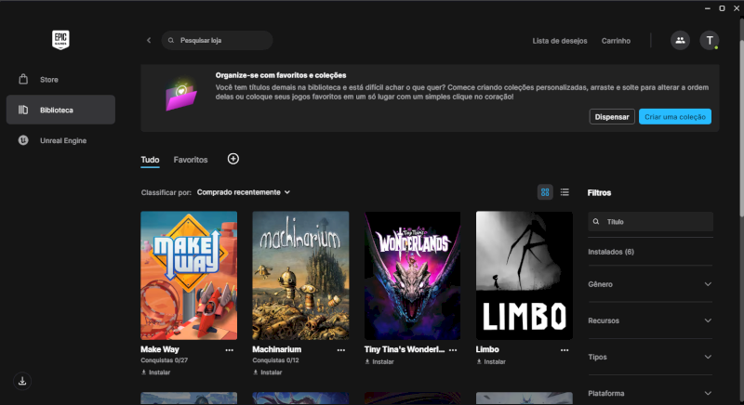Focus the Título filter field
The width and height of the screenshot is (744, 405).
click(x=650, y=222)
